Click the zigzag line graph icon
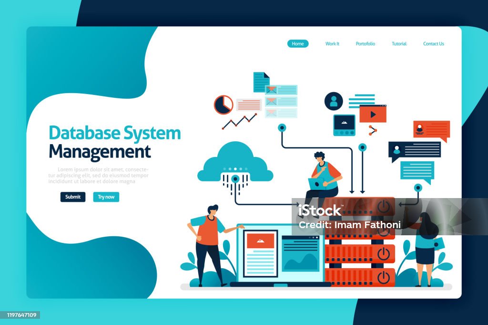Screen dimensions: 488x325 (x=239, y=122)
